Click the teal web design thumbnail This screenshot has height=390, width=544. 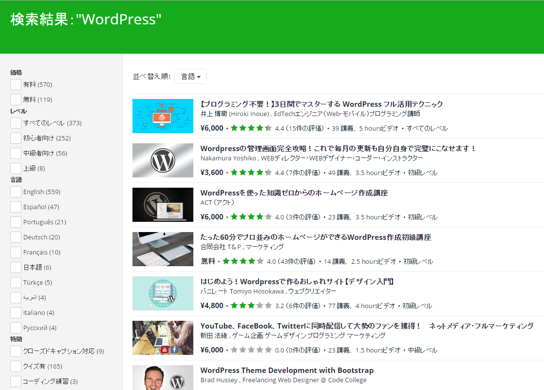[163, 293]
